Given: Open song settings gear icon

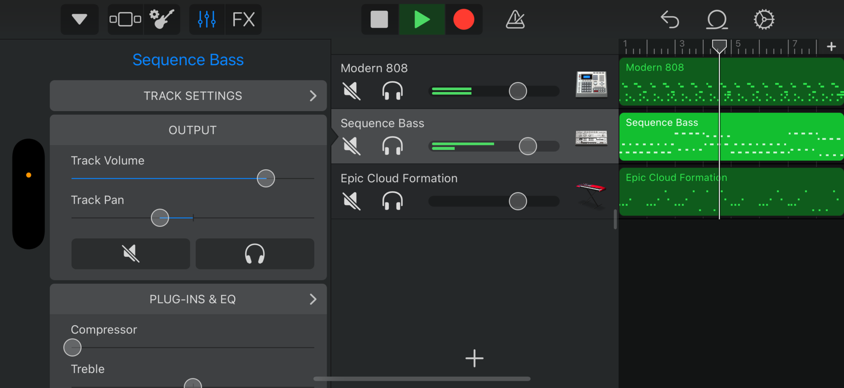Looking at the screenshot, I should 764,20.
